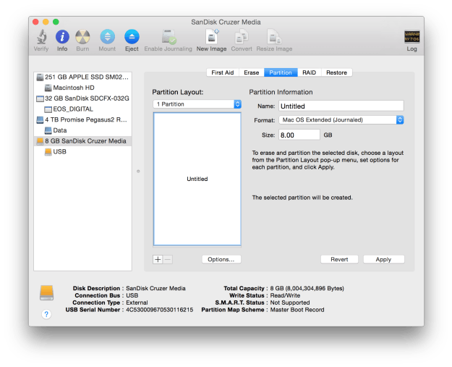
Task: Switch to the Erase tab
Action: 252,72
